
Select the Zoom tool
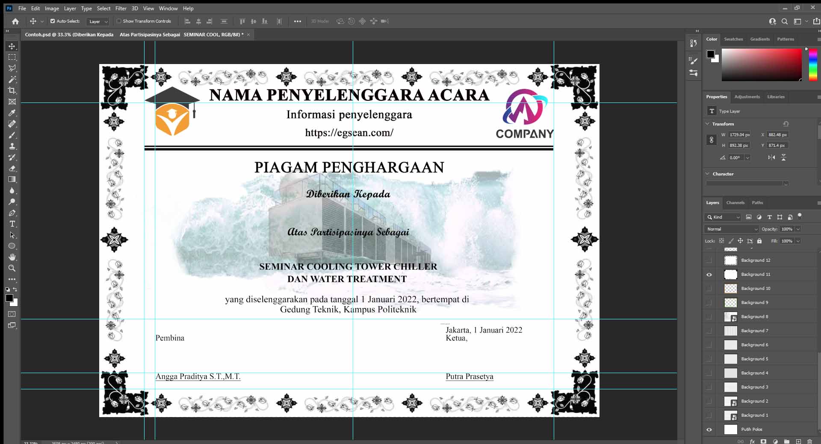click(x=12, y=268)
